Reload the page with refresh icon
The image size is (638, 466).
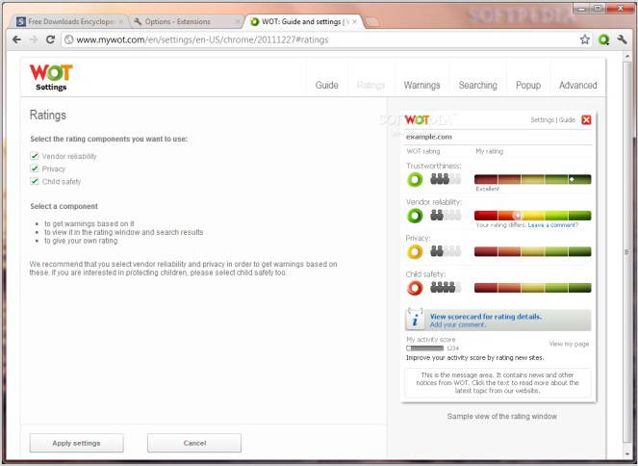[50, 39]
